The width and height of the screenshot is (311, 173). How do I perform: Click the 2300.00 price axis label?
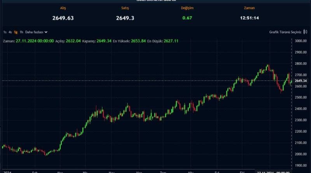pyautogui.click(x=301, y=120)
